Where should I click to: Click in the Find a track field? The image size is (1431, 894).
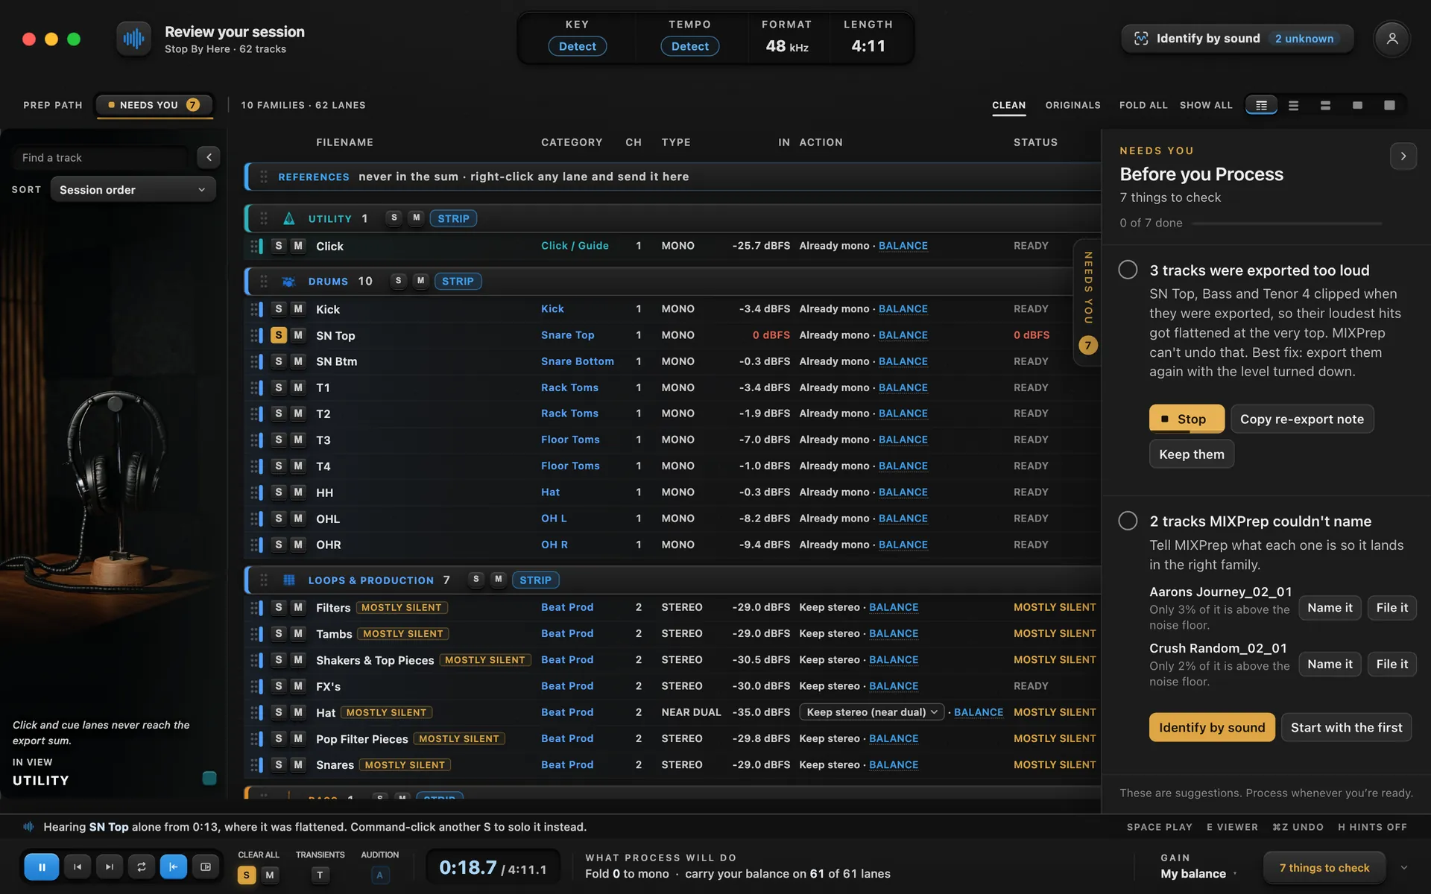[101, 157]
